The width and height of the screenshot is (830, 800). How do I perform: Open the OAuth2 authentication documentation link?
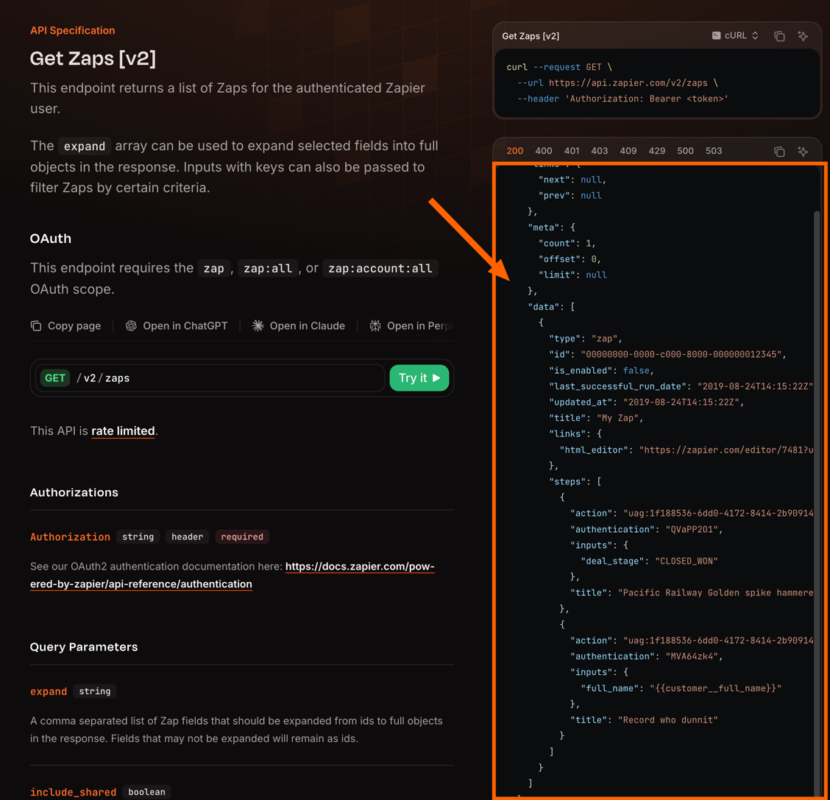click(x=360, y=567)
